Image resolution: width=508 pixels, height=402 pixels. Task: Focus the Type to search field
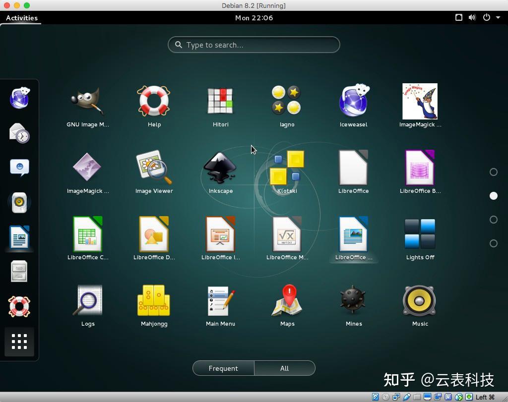[x=254, y=45]
